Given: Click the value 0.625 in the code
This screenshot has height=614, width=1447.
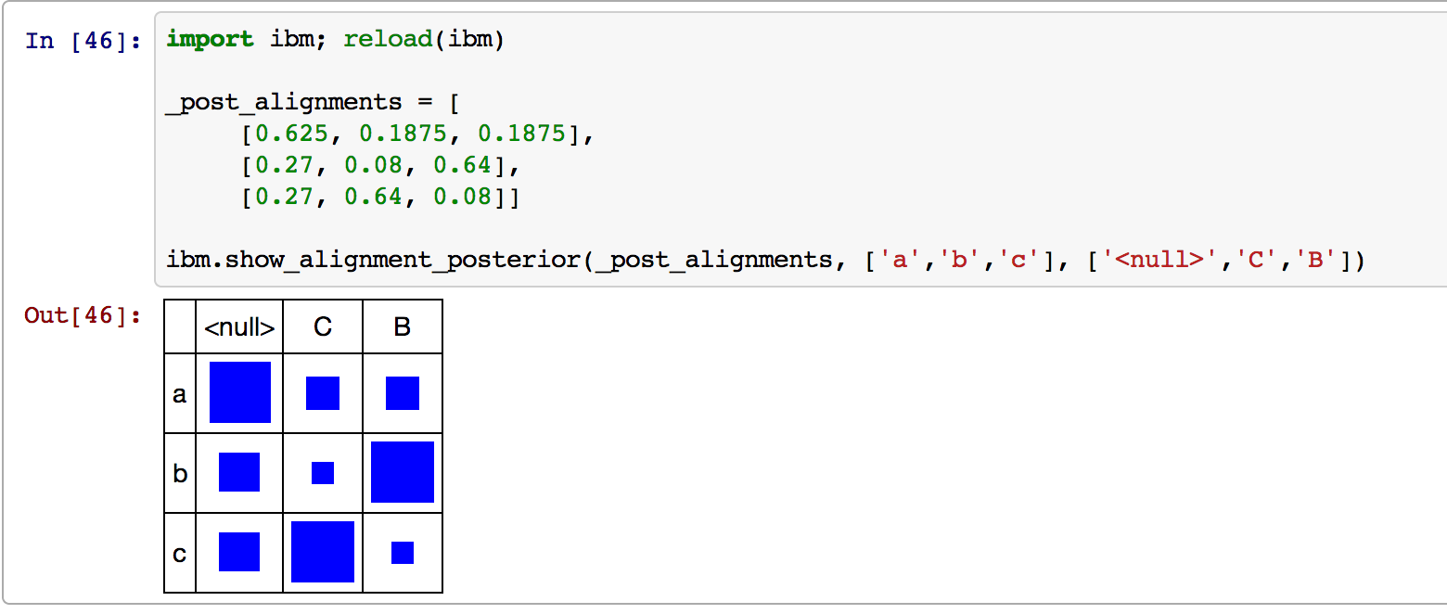Looking at the screenshot, I should (x=292, y=134).
